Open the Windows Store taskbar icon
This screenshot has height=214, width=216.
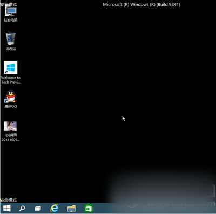click(x=89, y=209)
